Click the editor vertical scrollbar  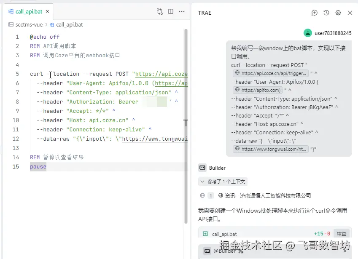[x=186, y=126]
